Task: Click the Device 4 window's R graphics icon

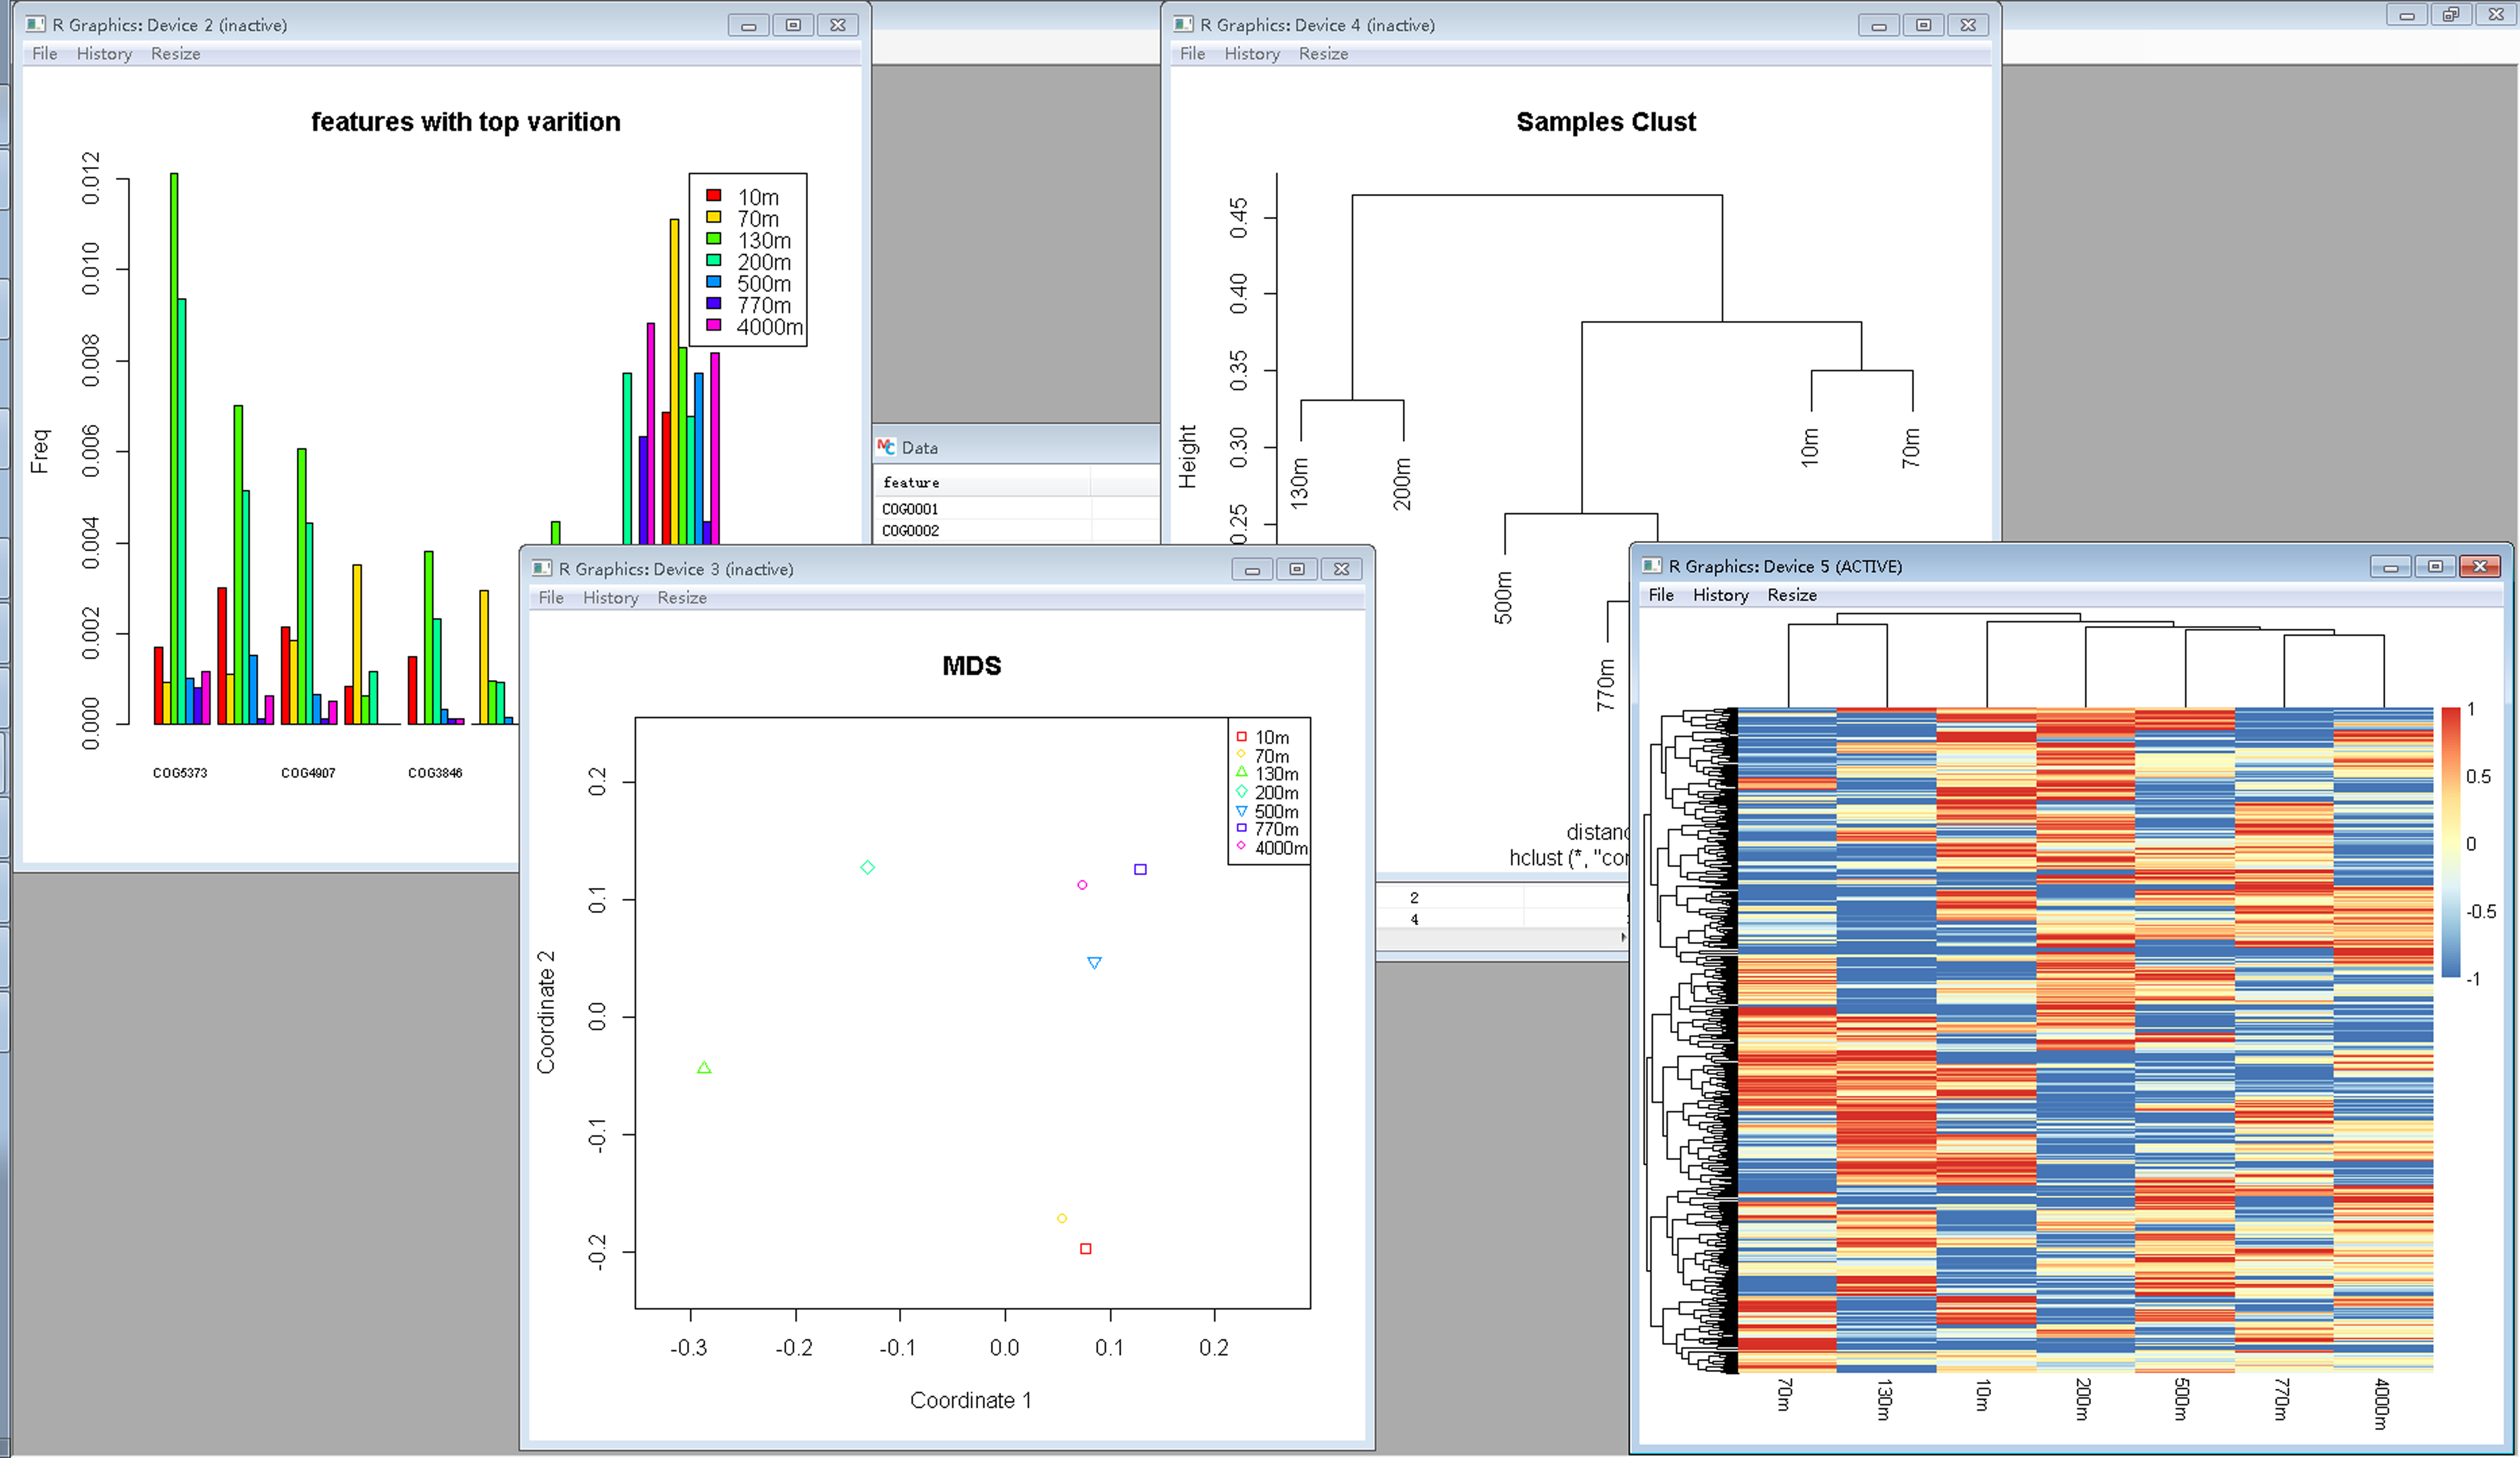Action: click(x=1184, y=24)
